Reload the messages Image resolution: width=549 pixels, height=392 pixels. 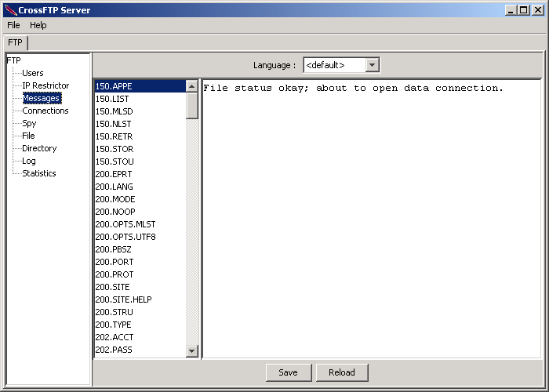click(x=342, y=372)
